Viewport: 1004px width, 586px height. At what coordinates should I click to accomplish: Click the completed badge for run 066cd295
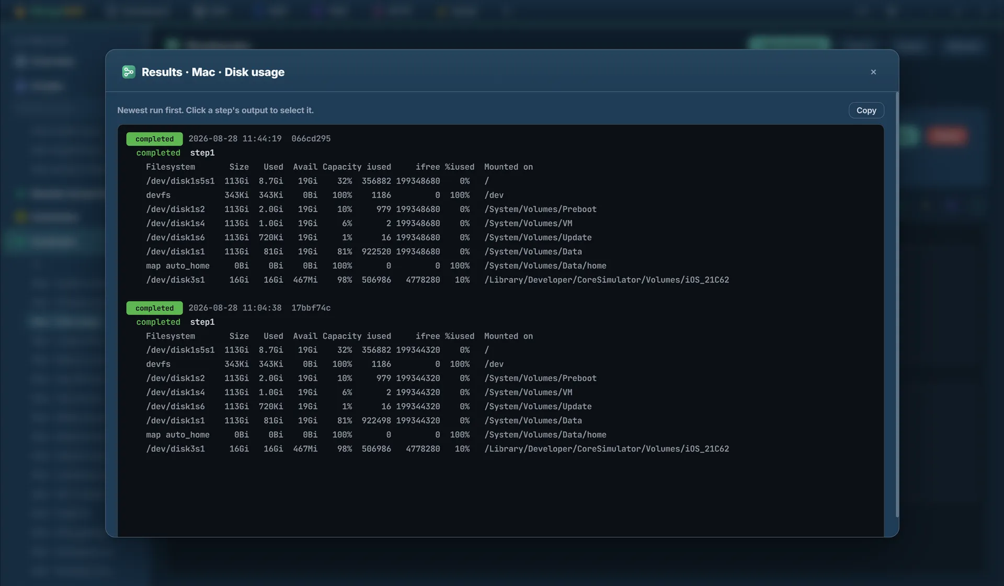click(154, 139)
